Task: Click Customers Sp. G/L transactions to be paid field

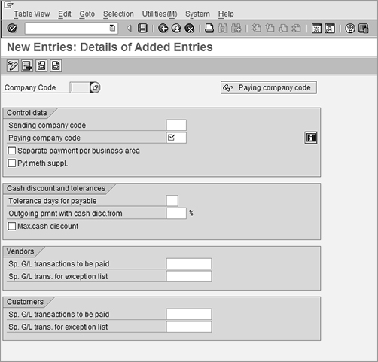Action: click(x=189, y=314)
